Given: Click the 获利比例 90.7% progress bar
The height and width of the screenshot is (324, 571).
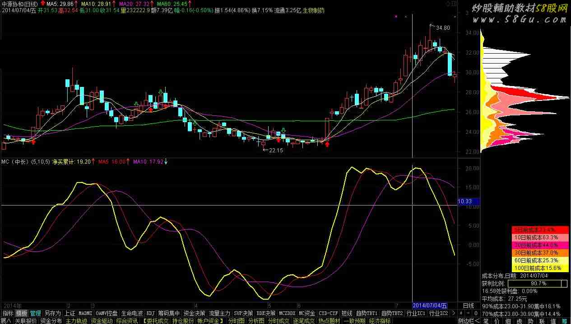Looking at the screenshot, I should 538,283.
